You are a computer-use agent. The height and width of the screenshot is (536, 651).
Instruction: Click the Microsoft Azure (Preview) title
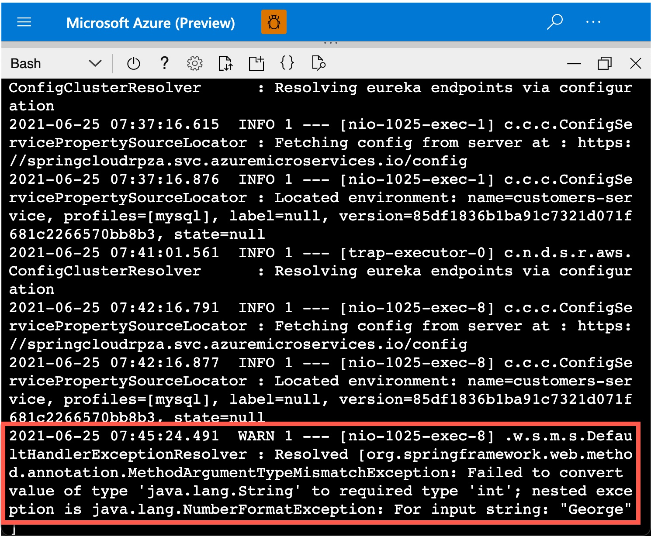pyautogui.click(x=150, y=23)
